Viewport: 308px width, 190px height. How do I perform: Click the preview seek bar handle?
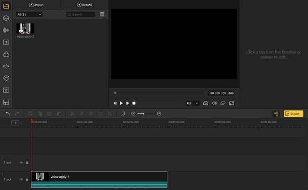(x=115, y=93)
